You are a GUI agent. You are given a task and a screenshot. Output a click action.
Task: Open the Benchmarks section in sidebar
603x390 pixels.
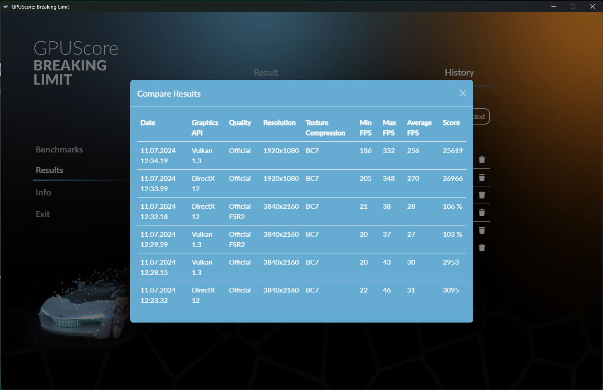pos(59,149)
